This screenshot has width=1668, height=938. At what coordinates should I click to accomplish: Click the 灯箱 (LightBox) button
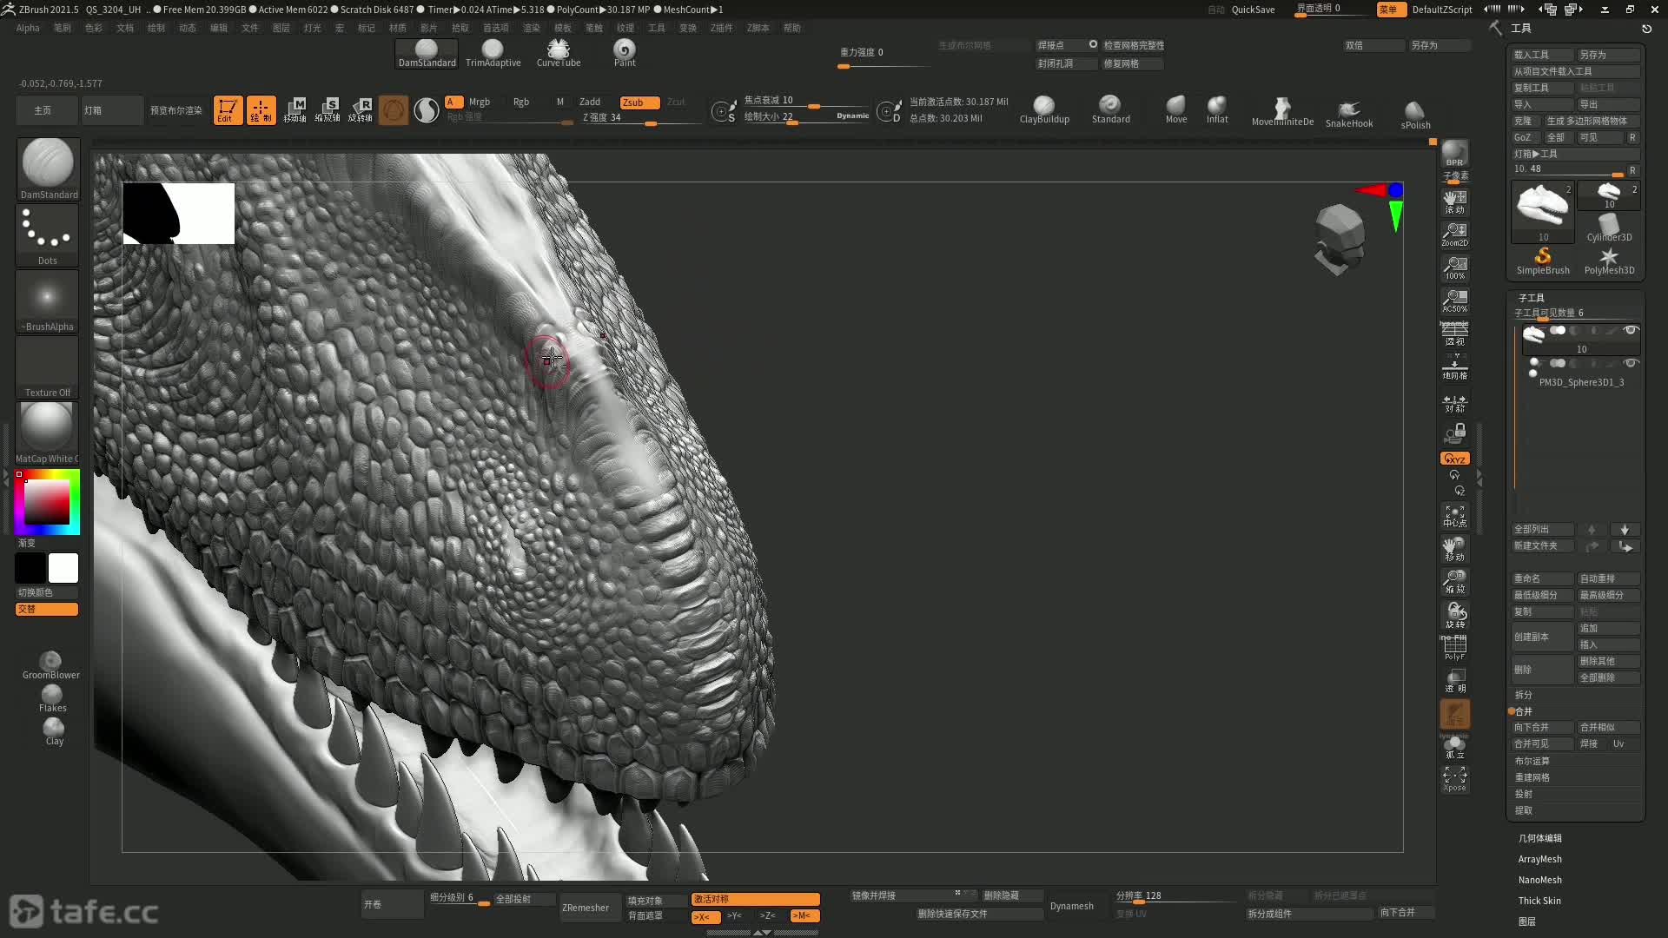click(111, 110)
